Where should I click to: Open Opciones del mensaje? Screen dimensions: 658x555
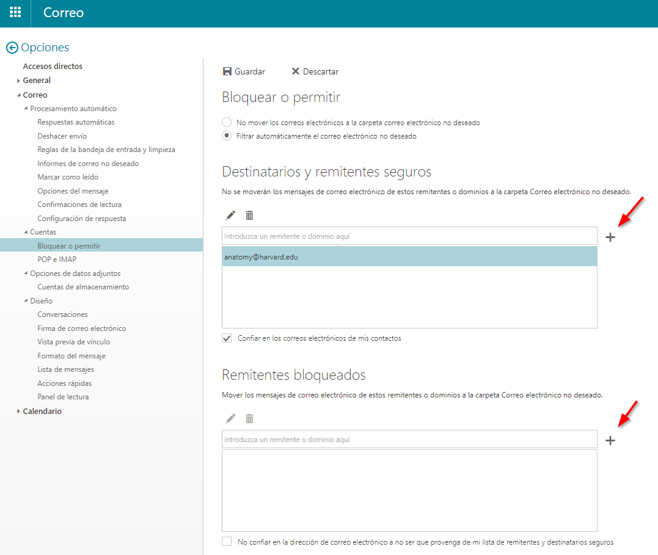coord(73,191)
